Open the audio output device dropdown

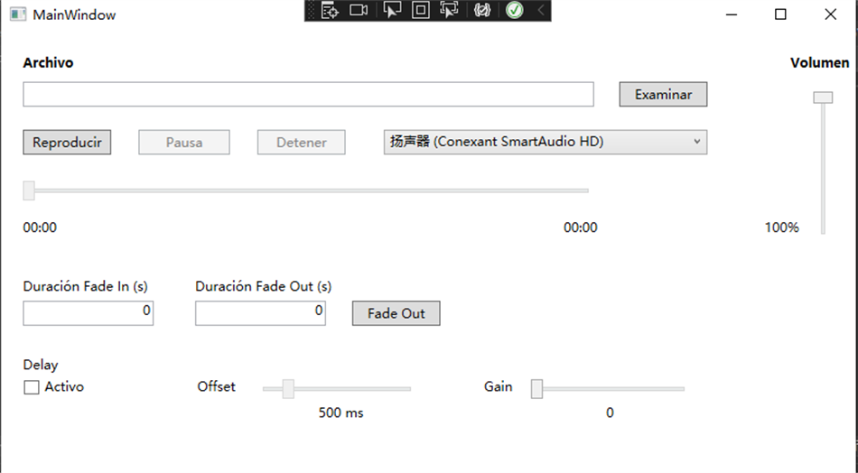tap(545, 143)
